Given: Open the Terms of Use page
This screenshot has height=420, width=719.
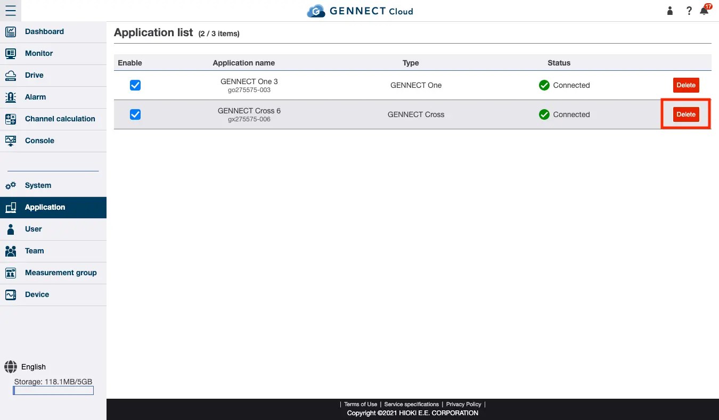Looking at the screenshot, I should click(x=360, y=404).
